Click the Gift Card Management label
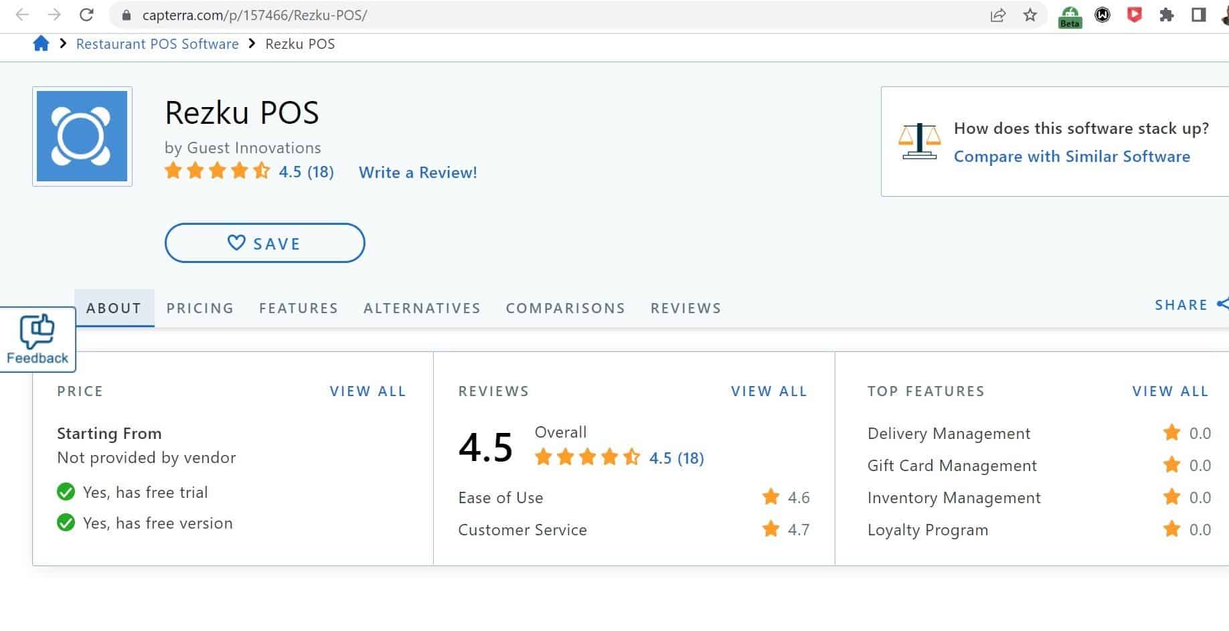 pyautogui.click(x=952, y=466)
